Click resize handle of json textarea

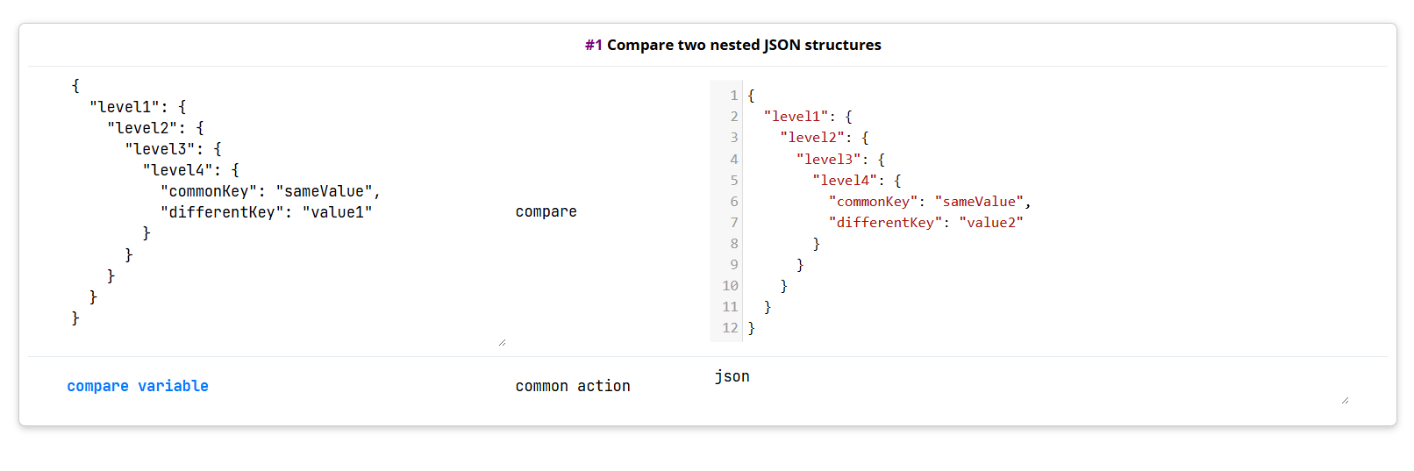point(1345,400)
